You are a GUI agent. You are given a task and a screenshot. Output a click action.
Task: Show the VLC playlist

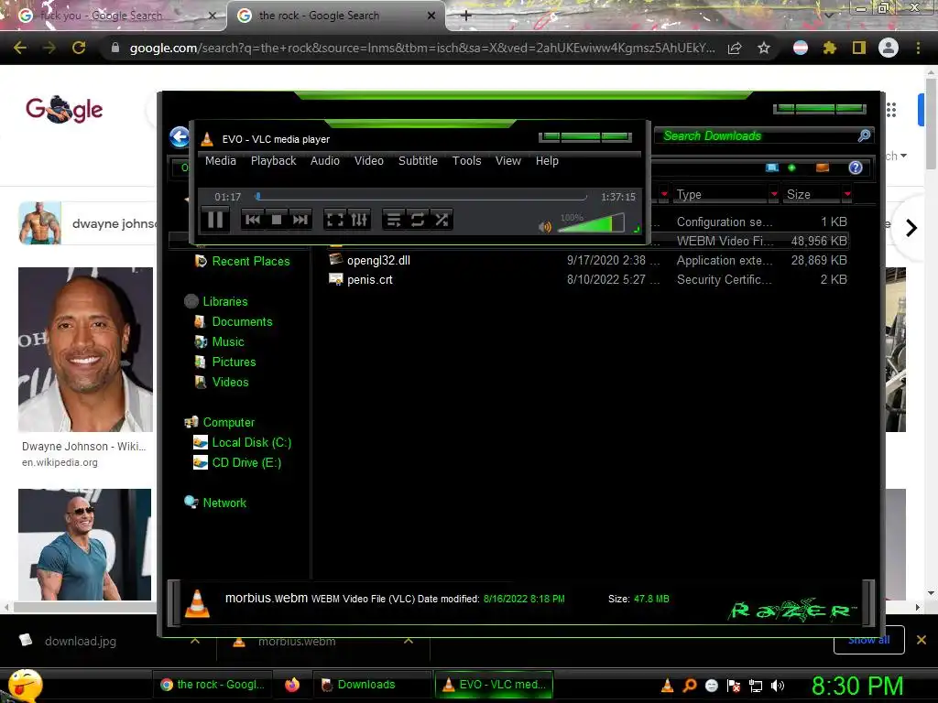(394, 220)
